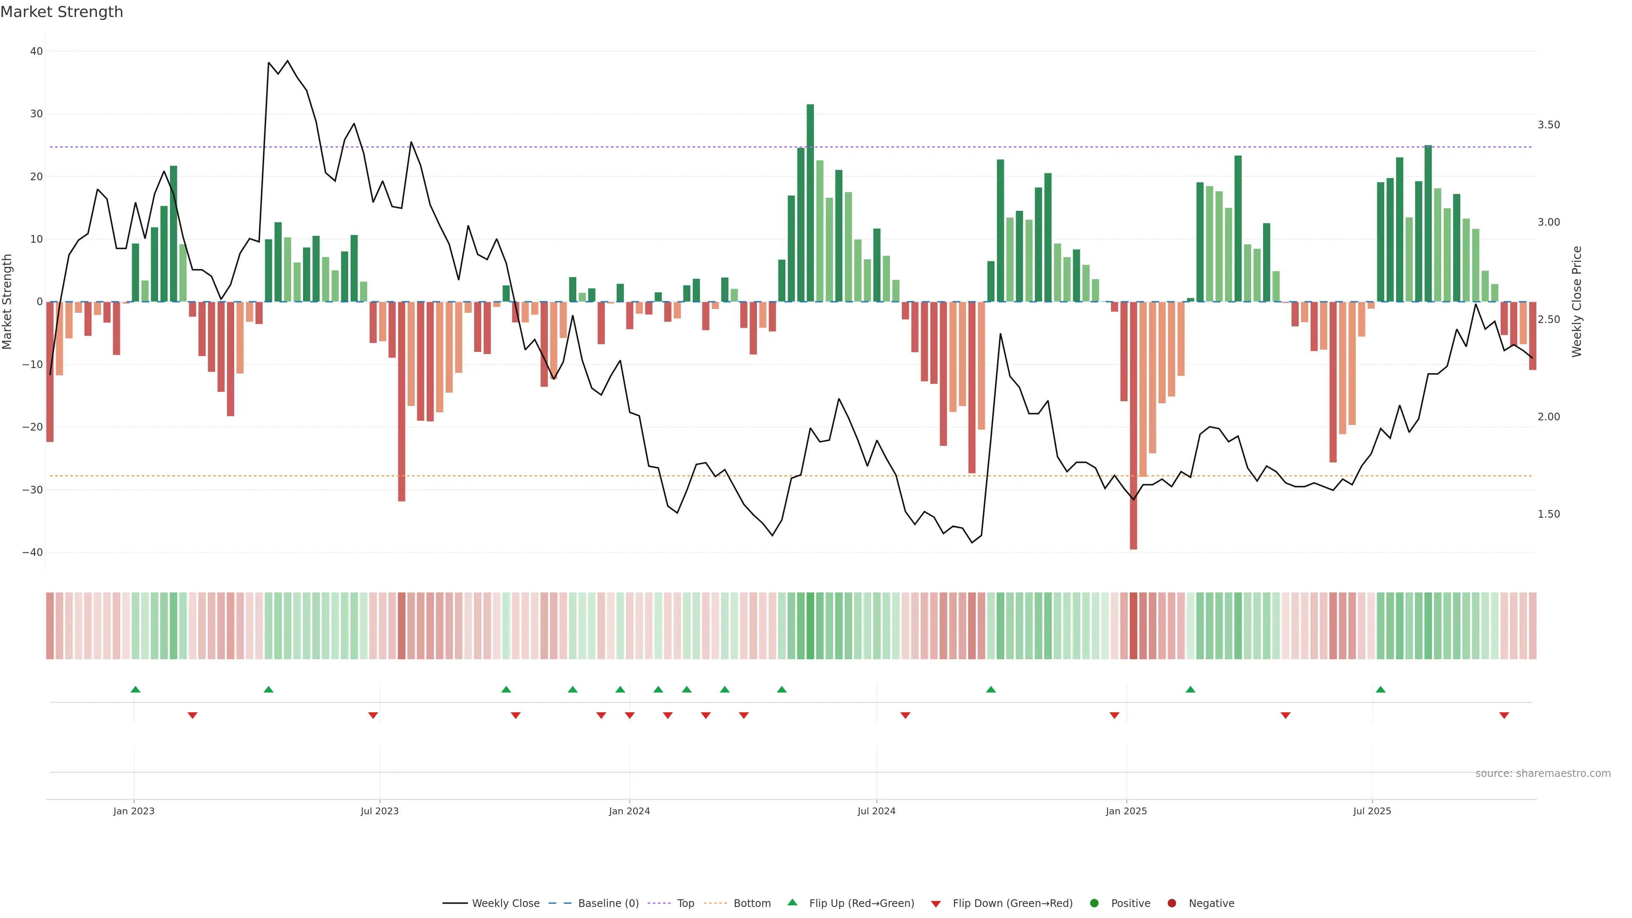Click the dark red Negative circle legend icon
The image size is (1632, 918).
pyautogui.click(x=1171, y=904)
